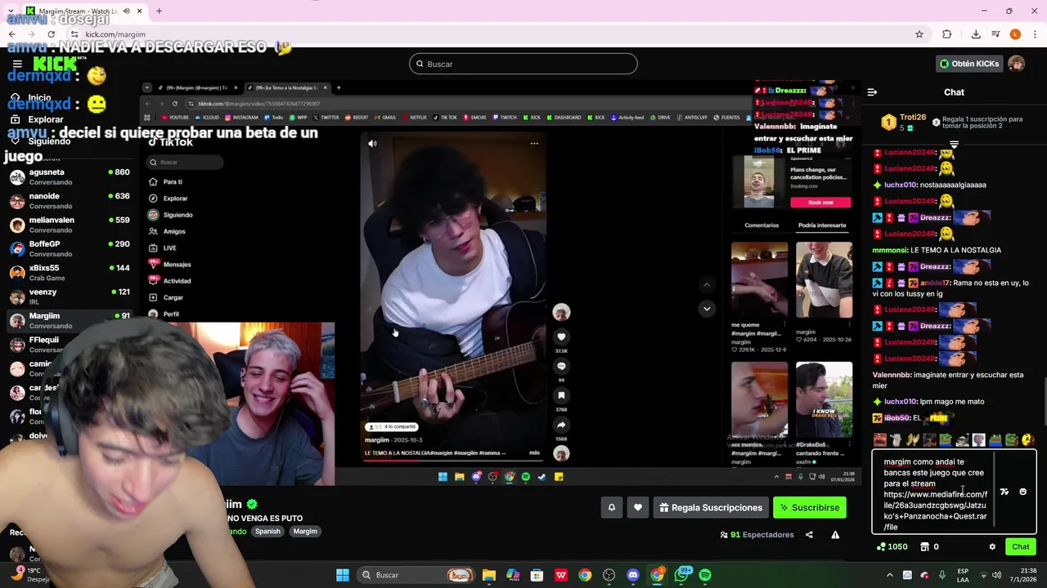Open Chrome downloads icon
This screenshot has width=1047, height=588.
click(x=976, y=34)
